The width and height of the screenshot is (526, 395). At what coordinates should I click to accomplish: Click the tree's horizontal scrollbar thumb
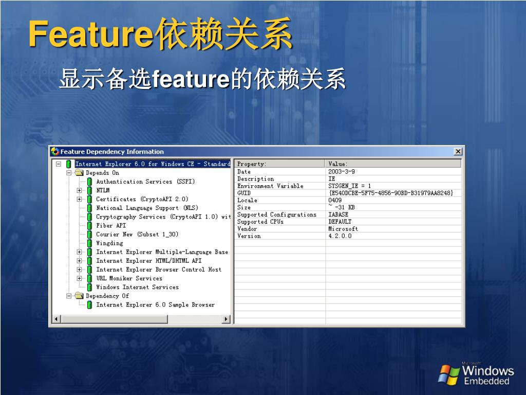[114, 319]
